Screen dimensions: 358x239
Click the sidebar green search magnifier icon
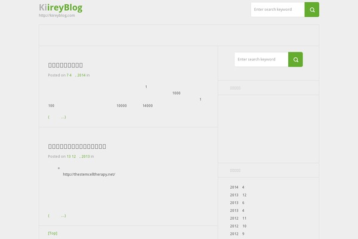coord(295,60)
